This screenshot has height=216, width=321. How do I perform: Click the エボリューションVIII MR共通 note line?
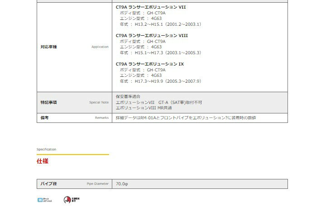[x=144, y=108]
